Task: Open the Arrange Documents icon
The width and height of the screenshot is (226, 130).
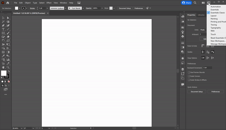Action: 203,3
